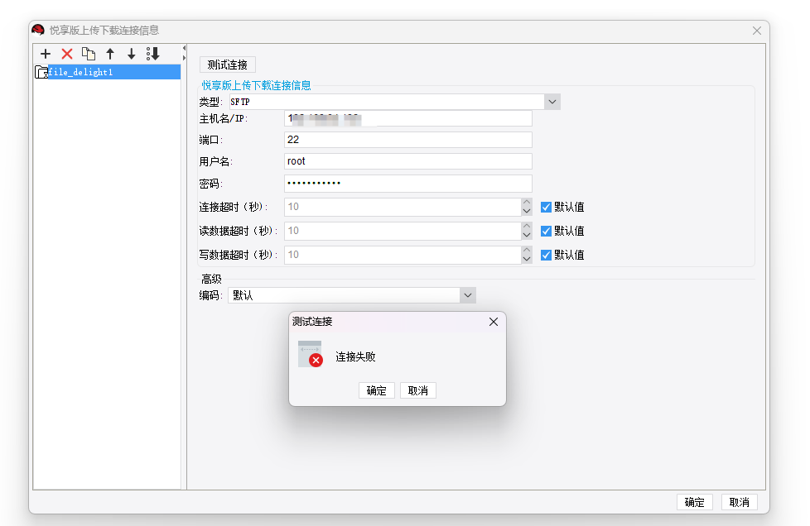The width and height of the screenshot is (810, 526).
Task: Increase 写数据超时 with the up spinner
Action: [527, 251]
